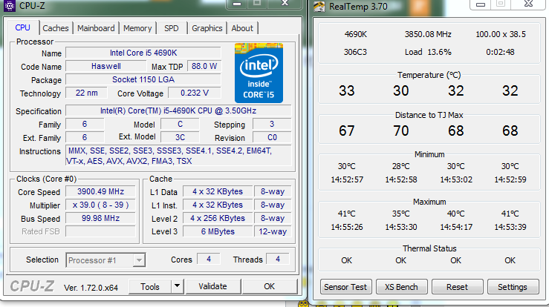Click the CPU-Z app icon in title bar
This screenshot has width=549, height=307.
coord(10,5)
